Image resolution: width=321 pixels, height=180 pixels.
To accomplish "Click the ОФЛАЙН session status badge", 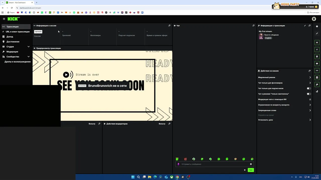I will pyautogui.click(x=38, y=32).
